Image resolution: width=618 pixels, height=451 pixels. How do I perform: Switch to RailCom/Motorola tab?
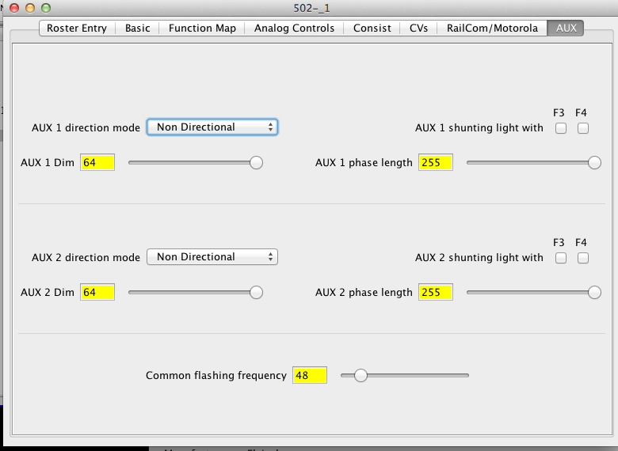tap(492, 28)
